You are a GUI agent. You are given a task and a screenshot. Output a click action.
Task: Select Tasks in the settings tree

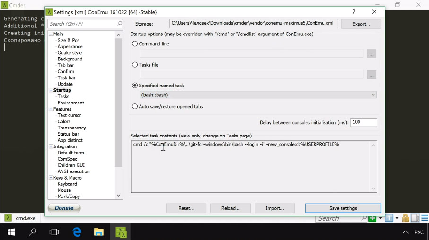63,96
